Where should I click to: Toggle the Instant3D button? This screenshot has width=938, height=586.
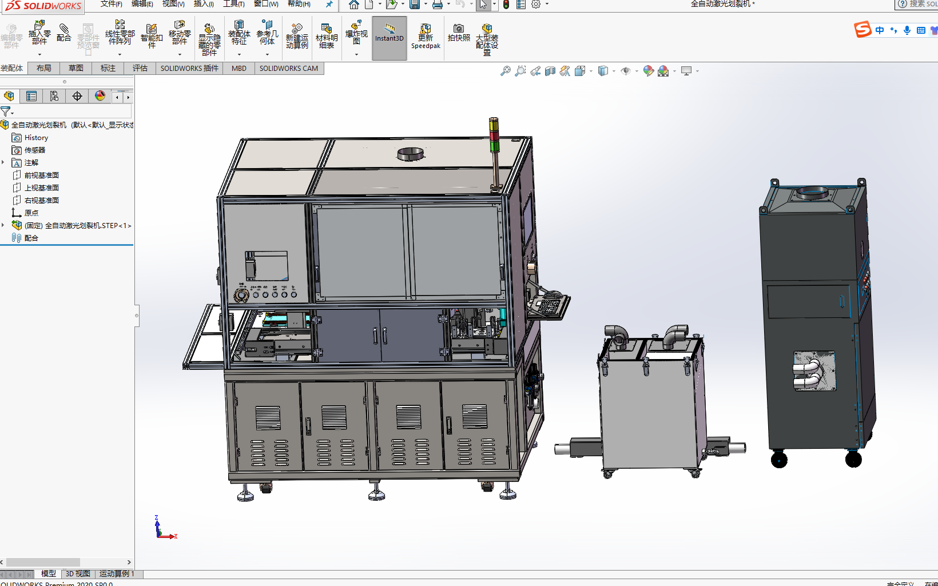[x=389, y=38]
